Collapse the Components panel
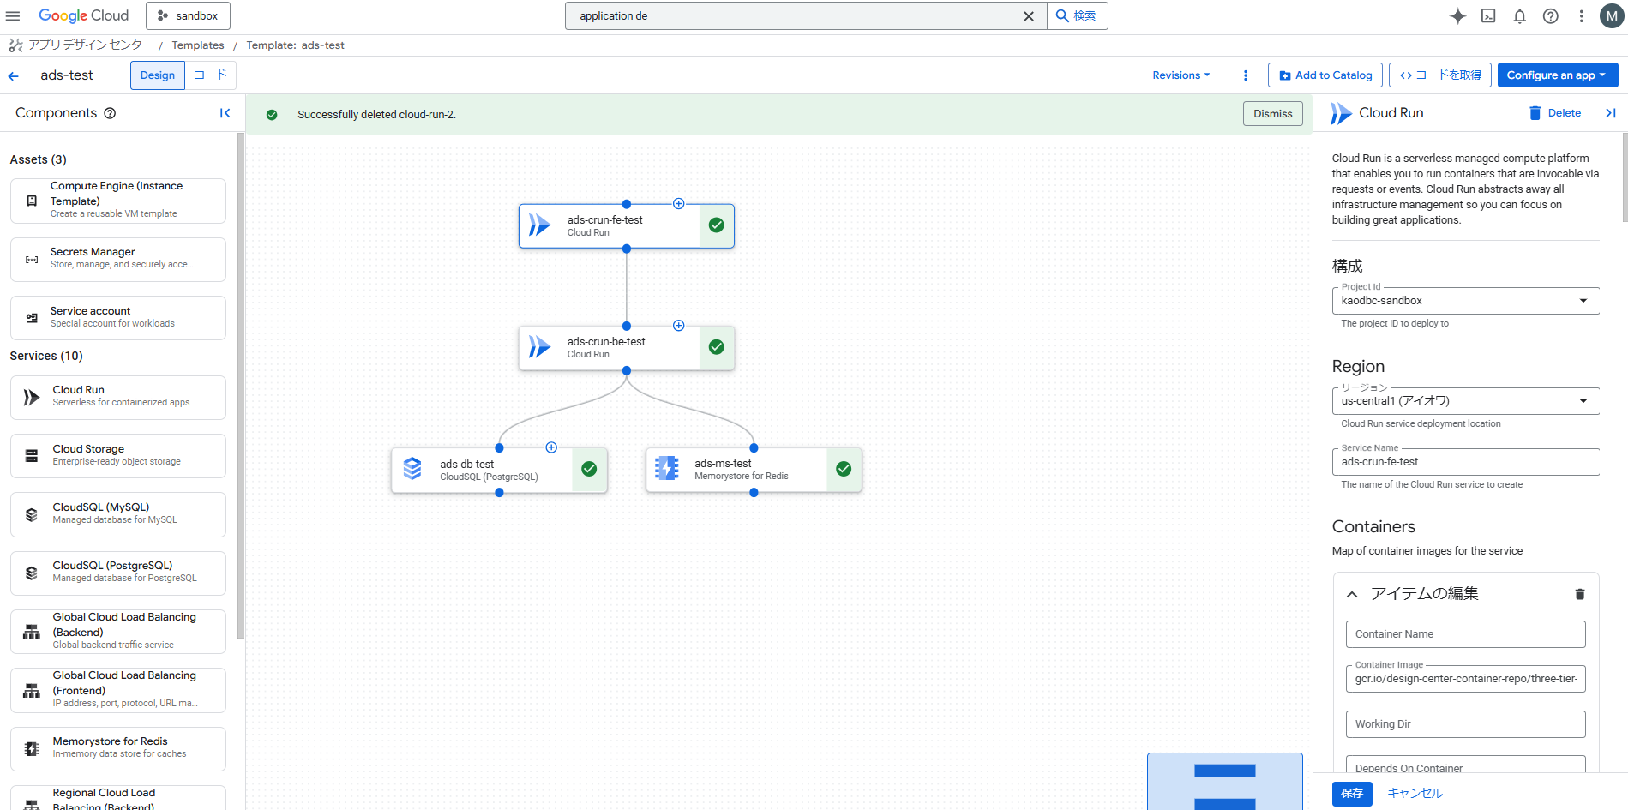This screenshot has width=1628, height=810. [225, 113]
